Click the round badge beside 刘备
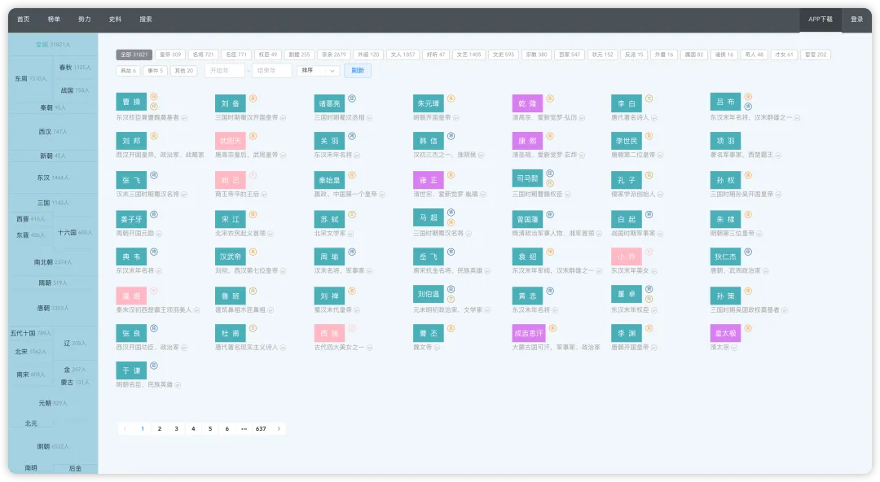This screenshot has width=880, height=482. pyautogui.click(x=253, y=99)
